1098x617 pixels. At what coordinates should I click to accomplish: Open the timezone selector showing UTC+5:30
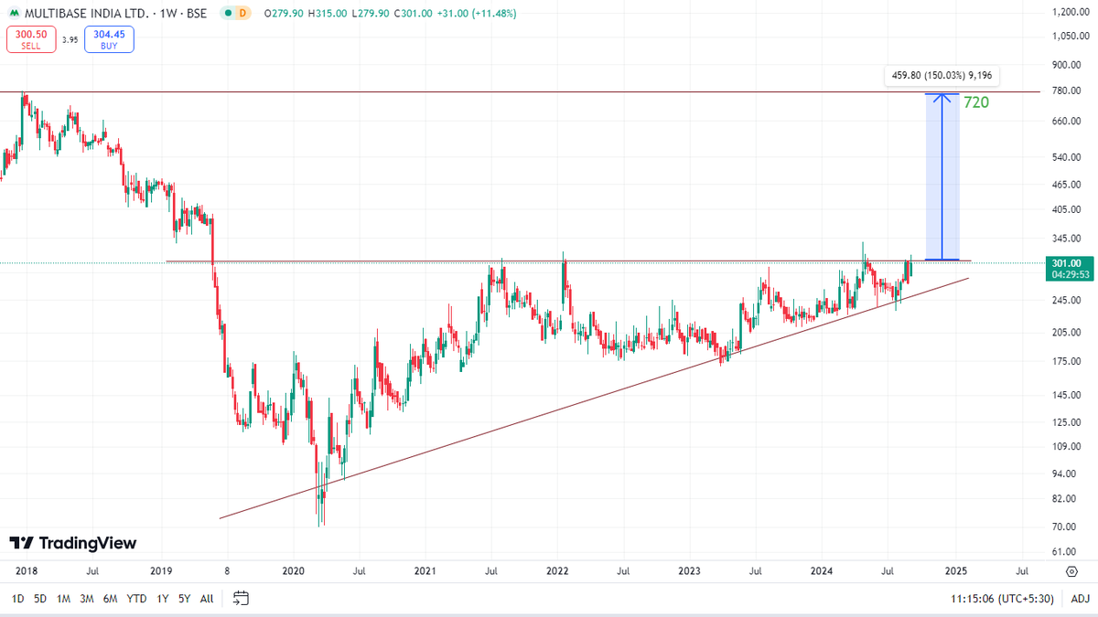click(x=1002, y=599)
